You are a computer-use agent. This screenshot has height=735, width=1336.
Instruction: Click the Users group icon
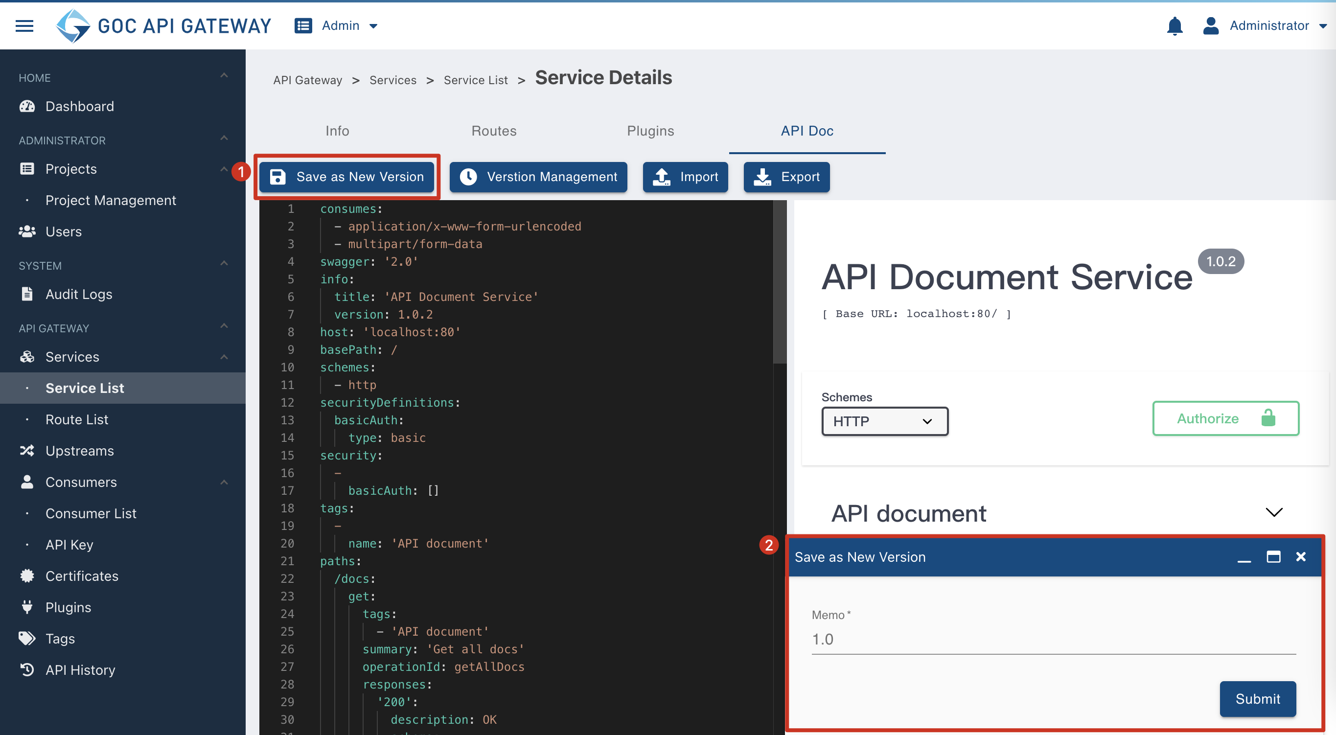[27, 231]
